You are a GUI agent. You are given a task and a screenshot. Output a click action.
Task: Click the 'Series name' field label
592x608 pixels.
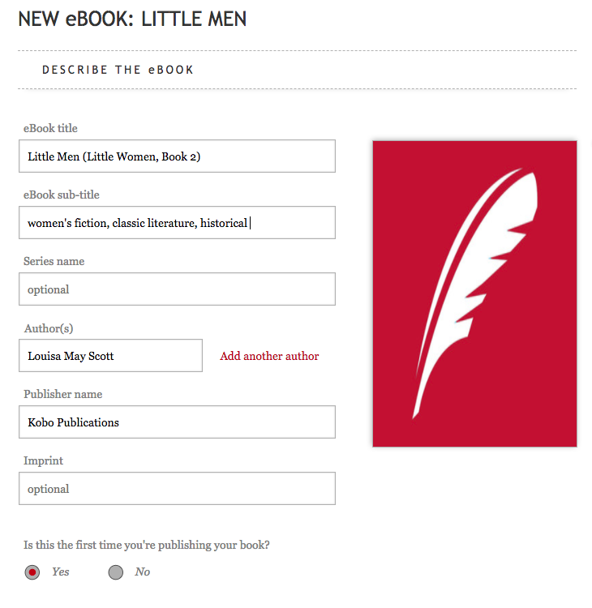(x=54, y=261)
